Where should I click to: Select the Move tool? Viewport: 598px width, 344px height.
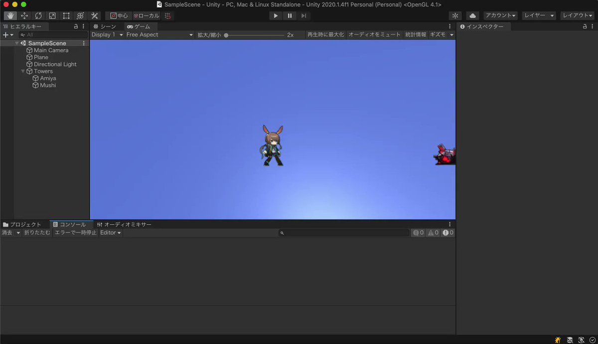click(x=24, y=15)
